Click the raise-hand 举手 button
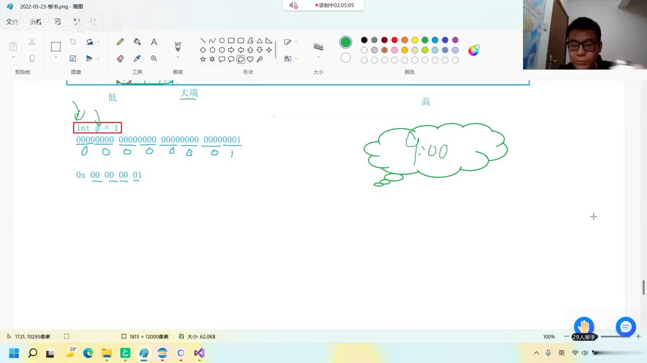The image size is (647, 363). click(584, 329)
